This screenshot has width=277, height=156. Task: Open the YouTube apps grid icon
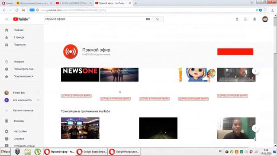pos(246,19)
